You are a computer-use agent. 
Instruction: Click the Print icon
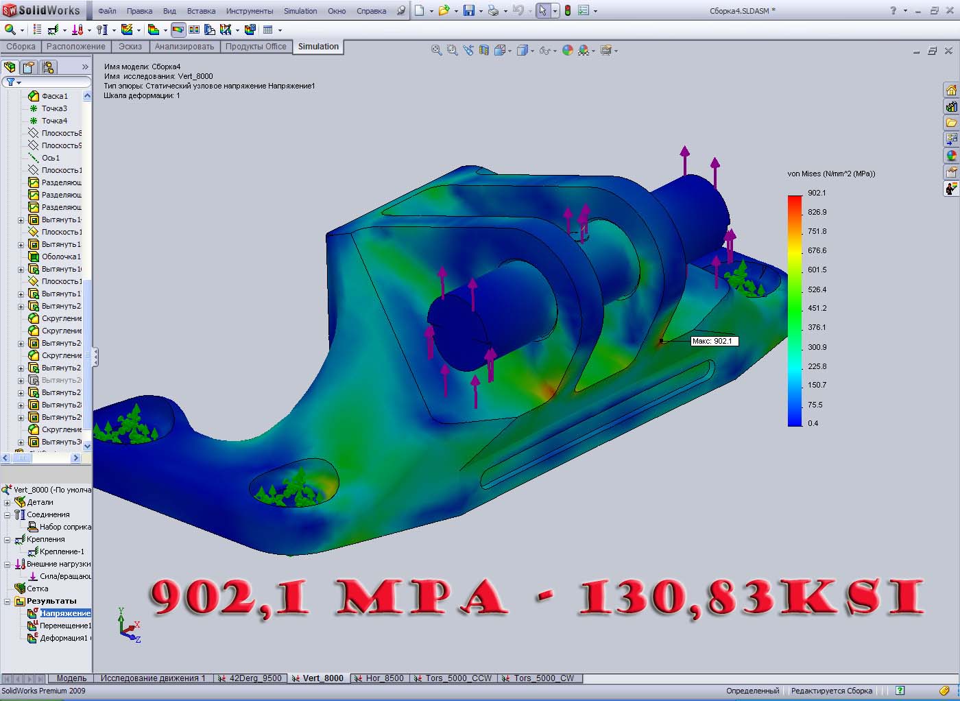pos(493,10)
